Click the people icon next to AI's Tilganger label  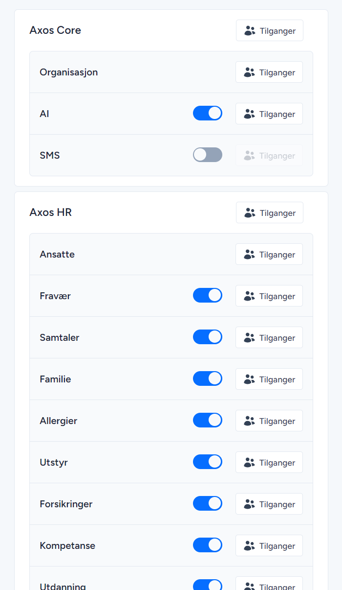[249, 114]
